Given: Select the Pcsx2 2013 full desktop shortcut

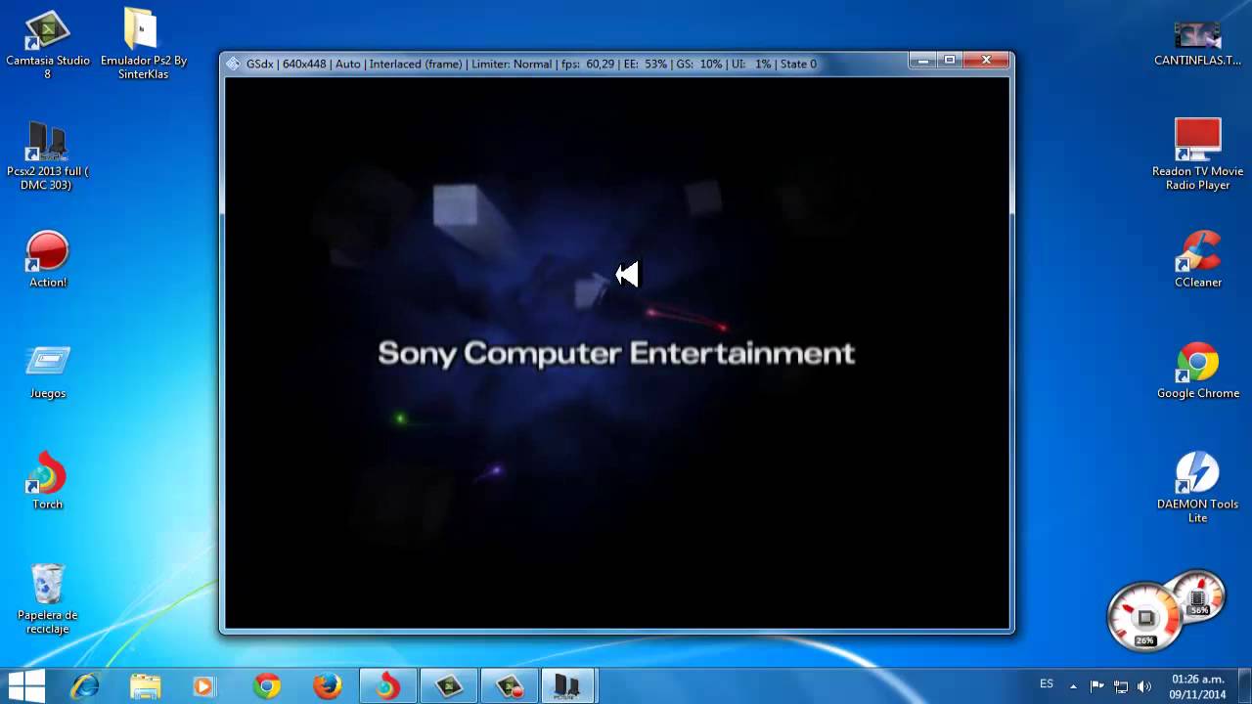Looking at the screenshot, I should (x=47, y=156).
